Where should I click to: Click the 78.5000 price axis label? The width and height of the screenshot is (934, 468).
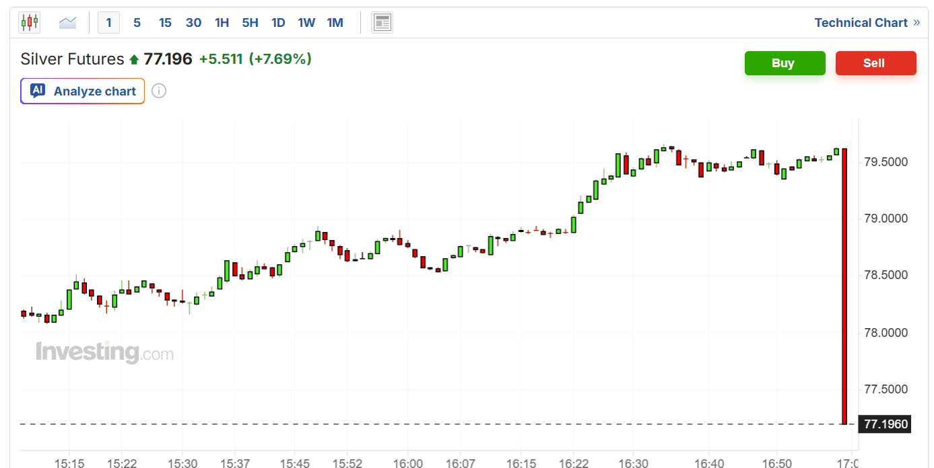(886, 275)
